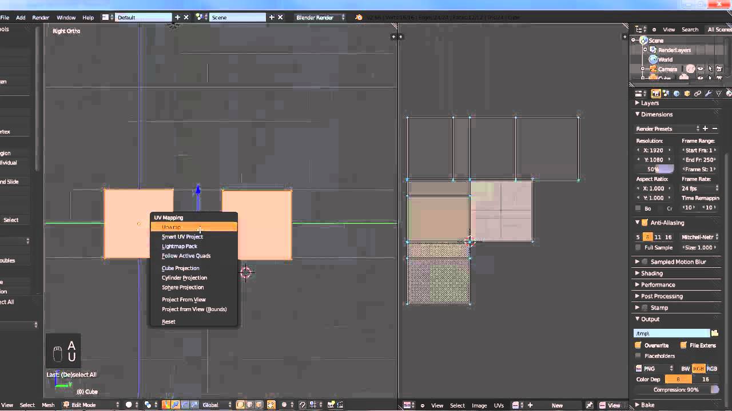Select the translate manipulator arrow icon

(176, 405)
